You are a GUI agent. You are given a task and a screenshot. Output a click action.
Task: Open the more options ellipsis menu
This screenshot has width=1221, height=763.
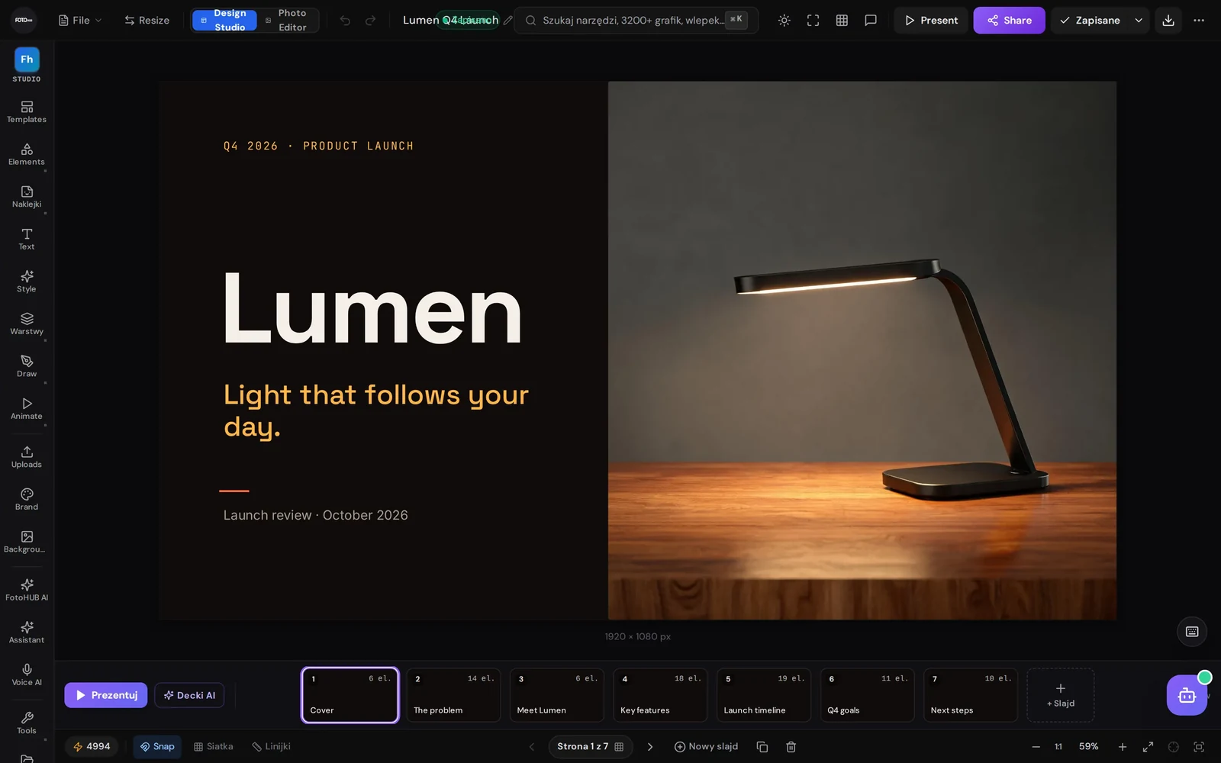pyautogui.click(x=1199, y=21)
